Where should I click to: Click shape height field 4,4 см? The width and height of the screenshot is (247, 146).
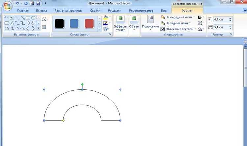tap(221, 19)
